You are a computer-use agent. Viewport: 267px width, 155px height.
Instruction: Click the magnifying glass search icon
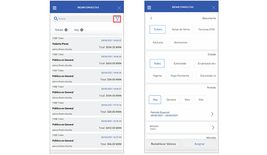56,19
